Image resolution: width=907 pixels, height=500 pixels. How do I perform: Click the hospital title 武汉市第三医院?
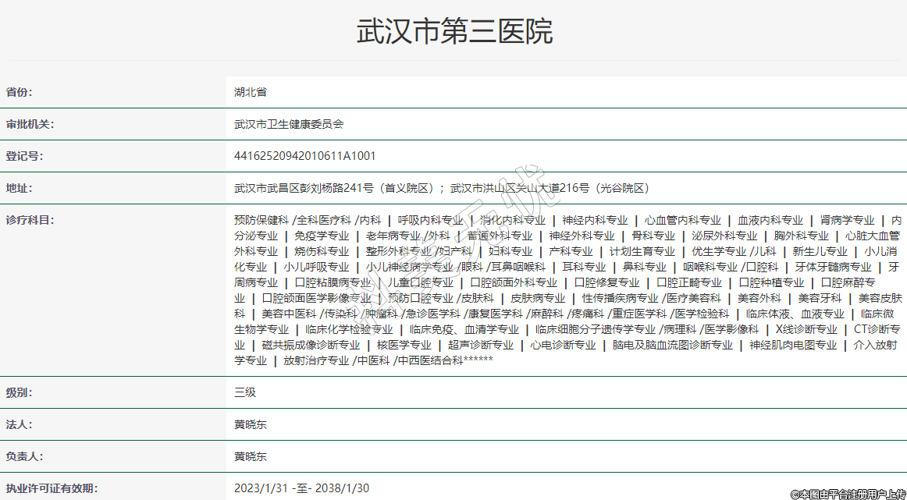point(453,31)
